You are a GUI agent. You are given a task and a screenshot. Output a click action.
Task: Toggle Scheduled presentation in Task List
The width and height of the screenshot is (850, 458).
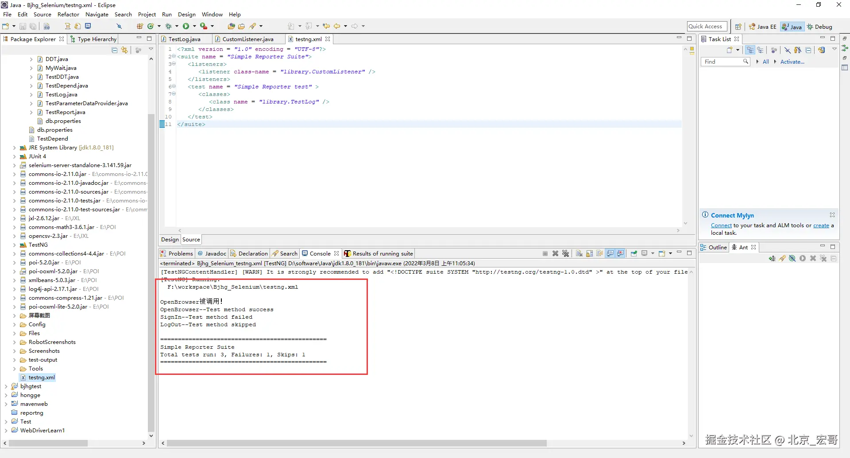click(760, 50)
